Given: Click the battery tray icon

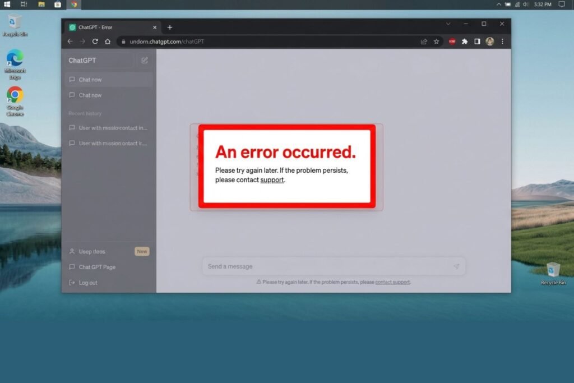Looking at the screenshot, I should (508, 4).
